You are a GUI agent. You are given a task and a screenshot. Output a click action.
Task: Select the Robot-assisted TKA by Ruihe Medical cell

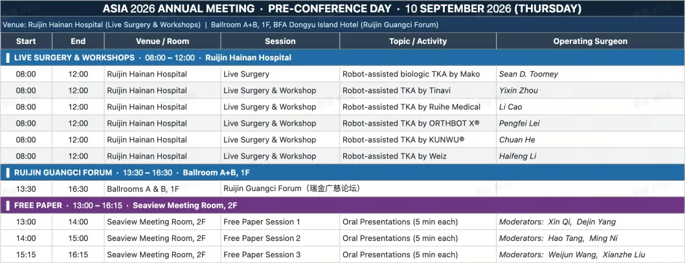coord(418,107)
